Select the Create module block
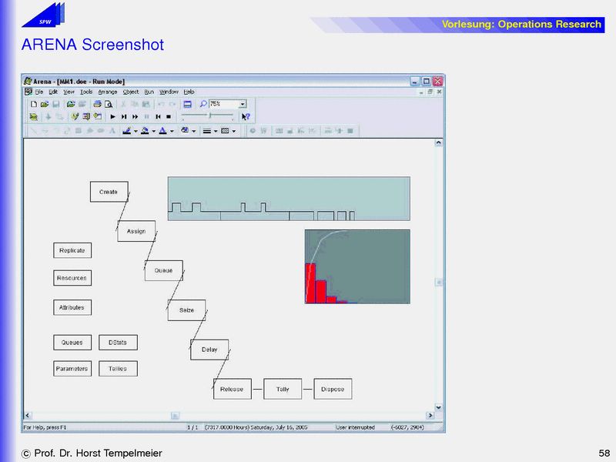 (109, 192)
